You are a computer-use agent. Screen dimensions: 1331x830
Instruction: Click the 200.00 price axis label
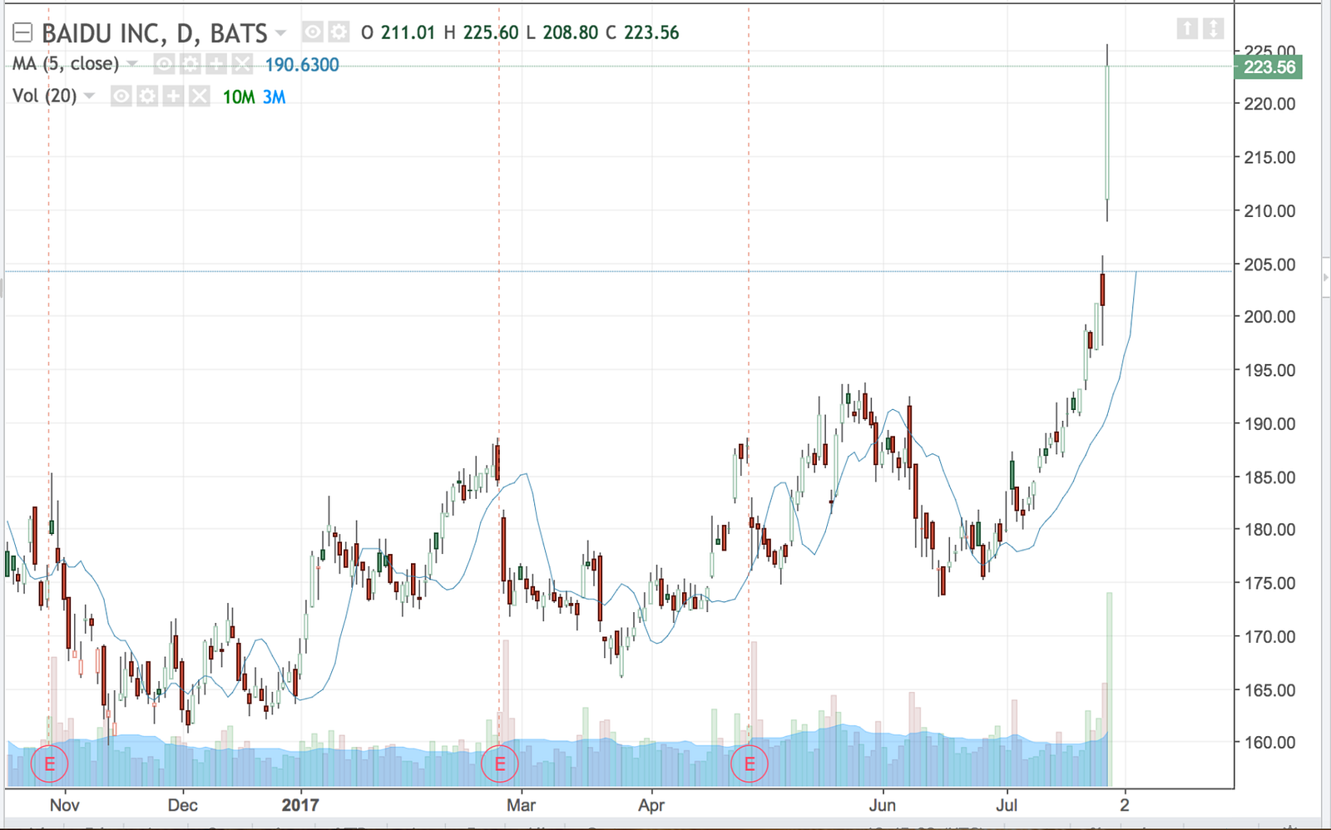(x=1269, y=317)
